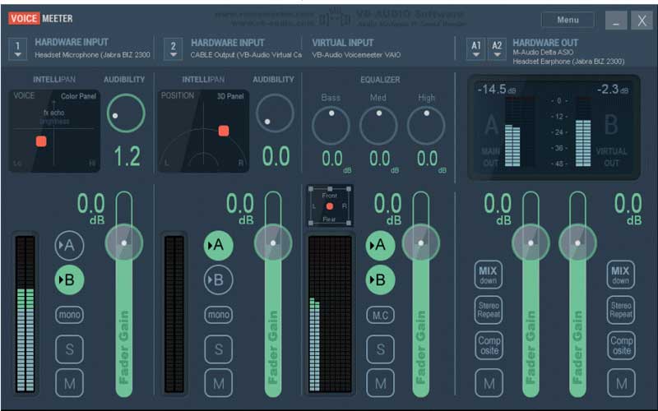Solo hardware input 2
Image resolution: width=658 pixels, height=411 pixels.
[218, 349]
